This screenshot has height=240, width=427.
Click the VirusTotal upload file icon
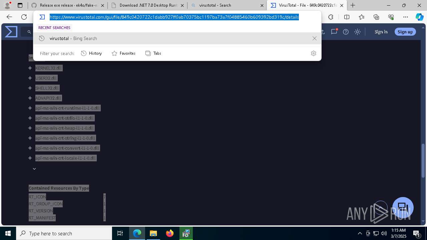tap(323, 32)
